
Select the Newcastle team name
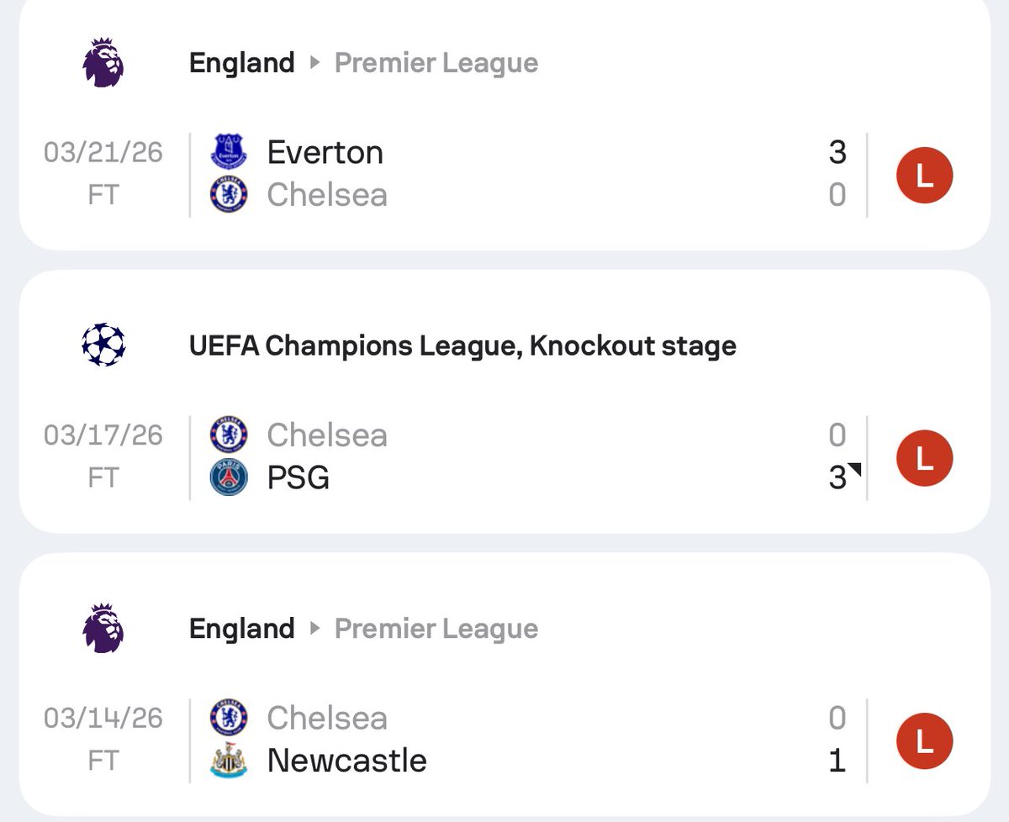coord(347,761)
